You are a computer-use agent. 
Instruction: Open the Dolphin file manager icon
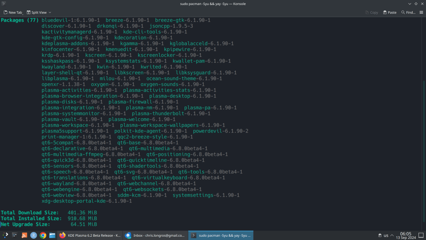(x=52, y=235)
